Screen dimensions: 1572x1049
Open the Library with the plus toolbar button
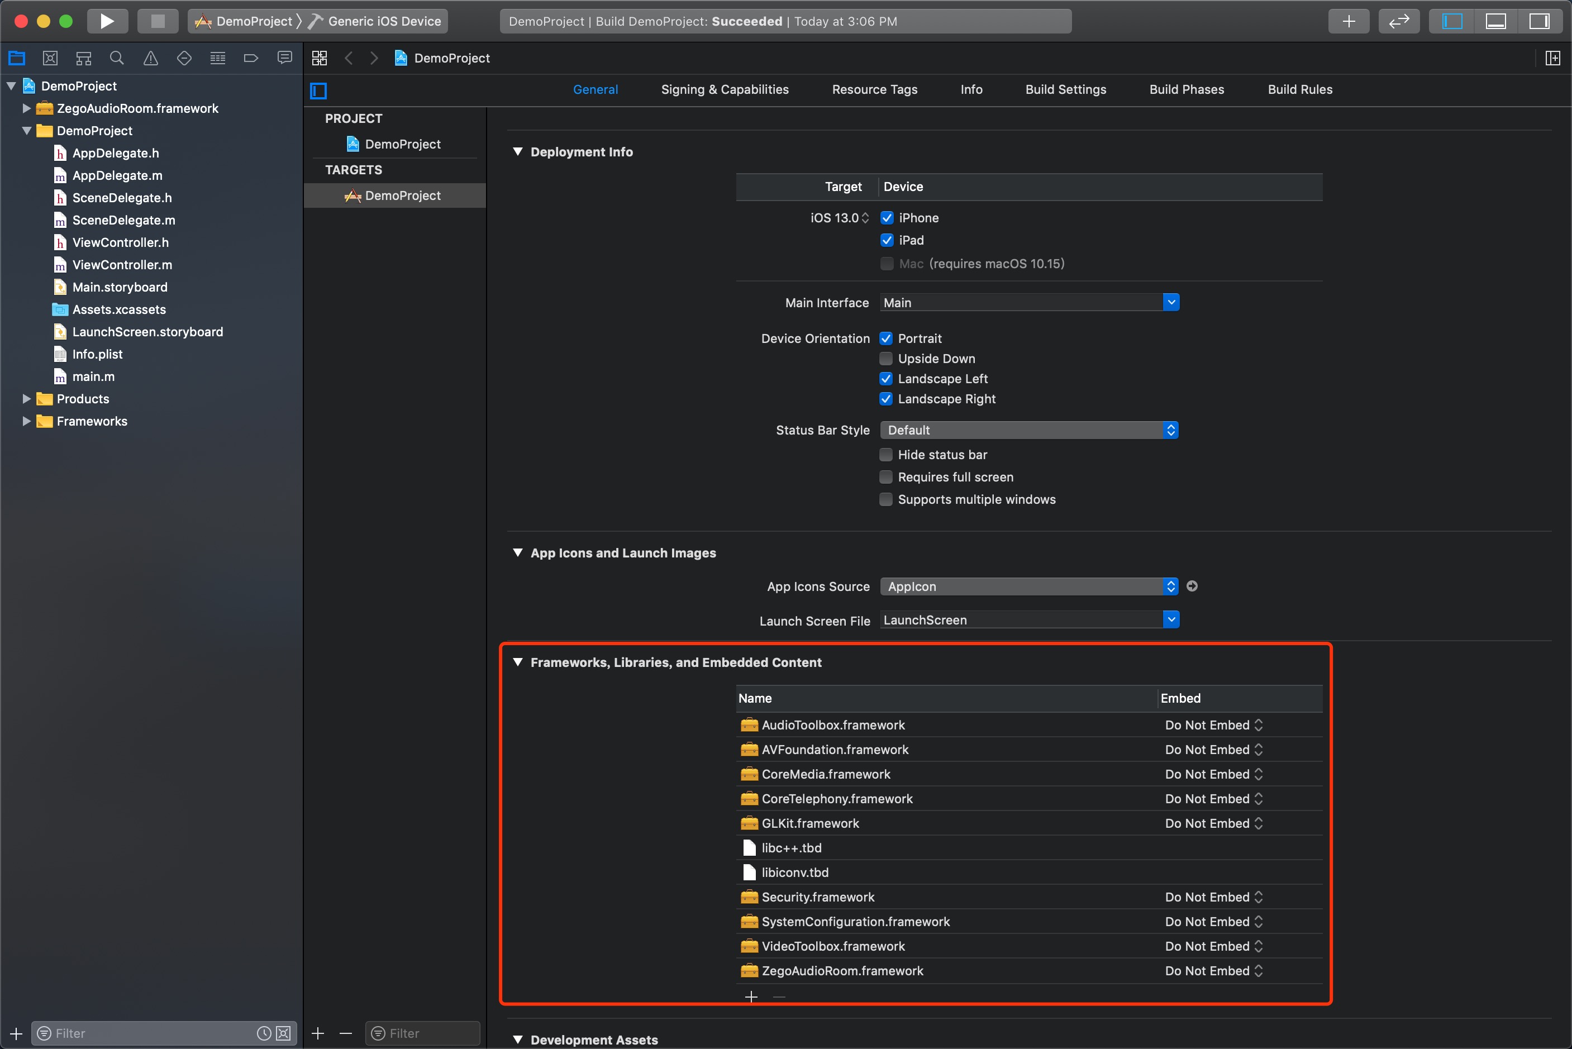tap(1349, 21)
